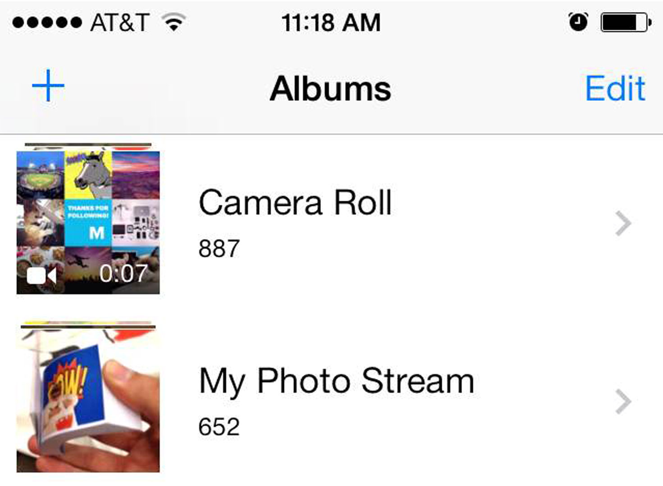Viewport: 663px width, 486px height.
Task: Tap the 887 photo count under Camera Roll
Action: coord(219,249)
